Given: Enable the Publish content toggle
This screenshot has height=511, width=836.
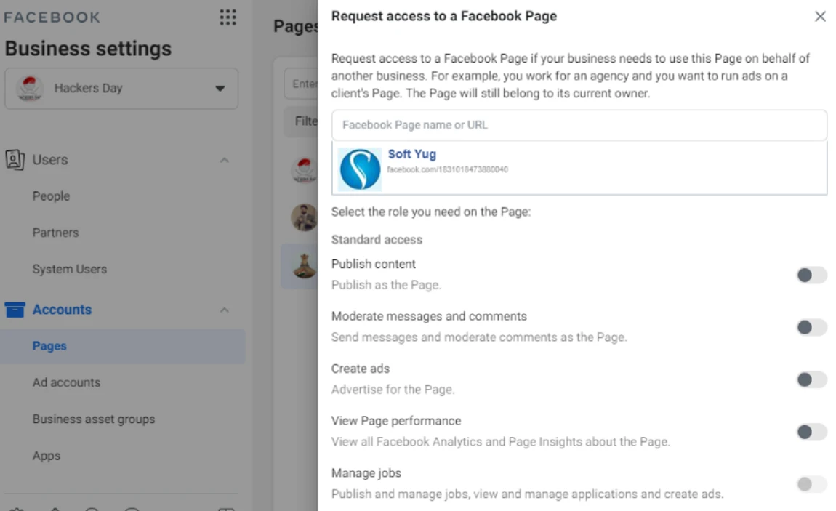Looking at the screenshot, I should [811, 275].
